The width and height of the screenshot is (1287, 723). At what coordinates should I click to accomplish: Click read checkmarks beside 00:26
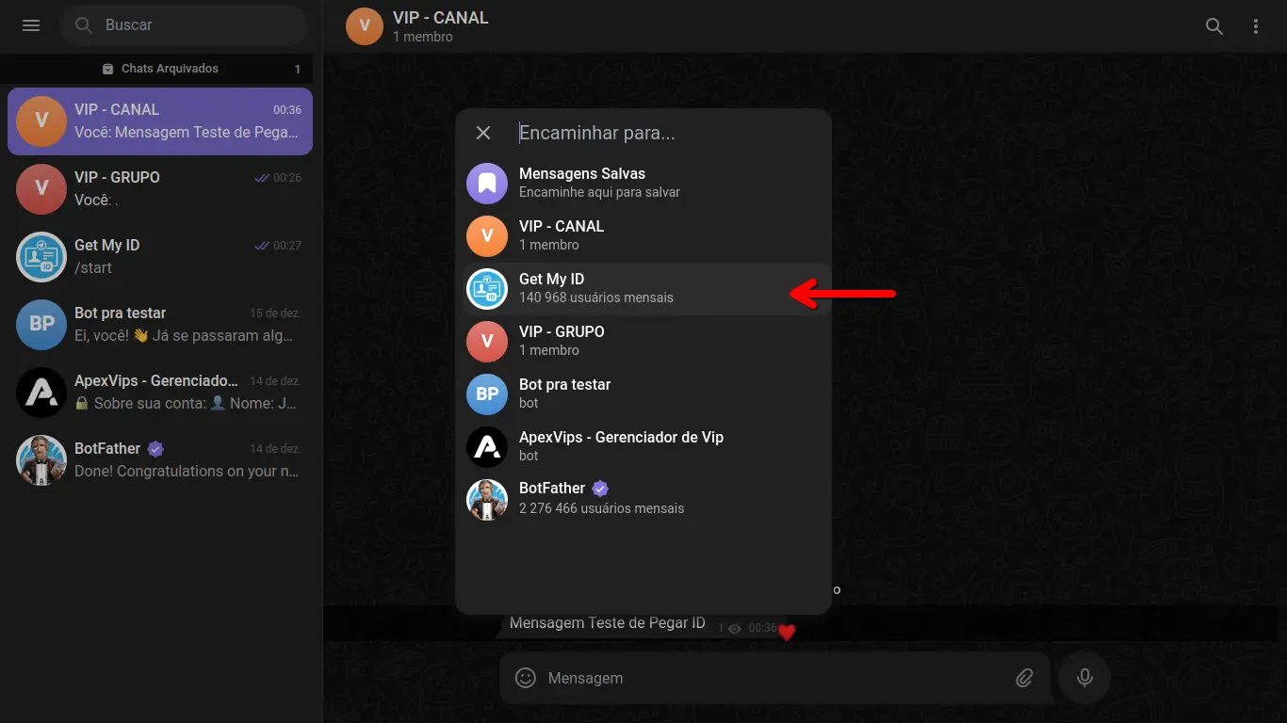tap(262, 178)
